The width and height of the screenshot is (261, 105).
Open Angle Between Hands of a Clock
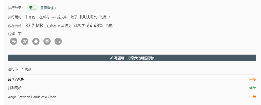point(32,97)
